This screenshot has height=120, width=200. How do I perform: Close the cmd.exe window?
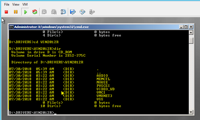(x=191, y=27)
